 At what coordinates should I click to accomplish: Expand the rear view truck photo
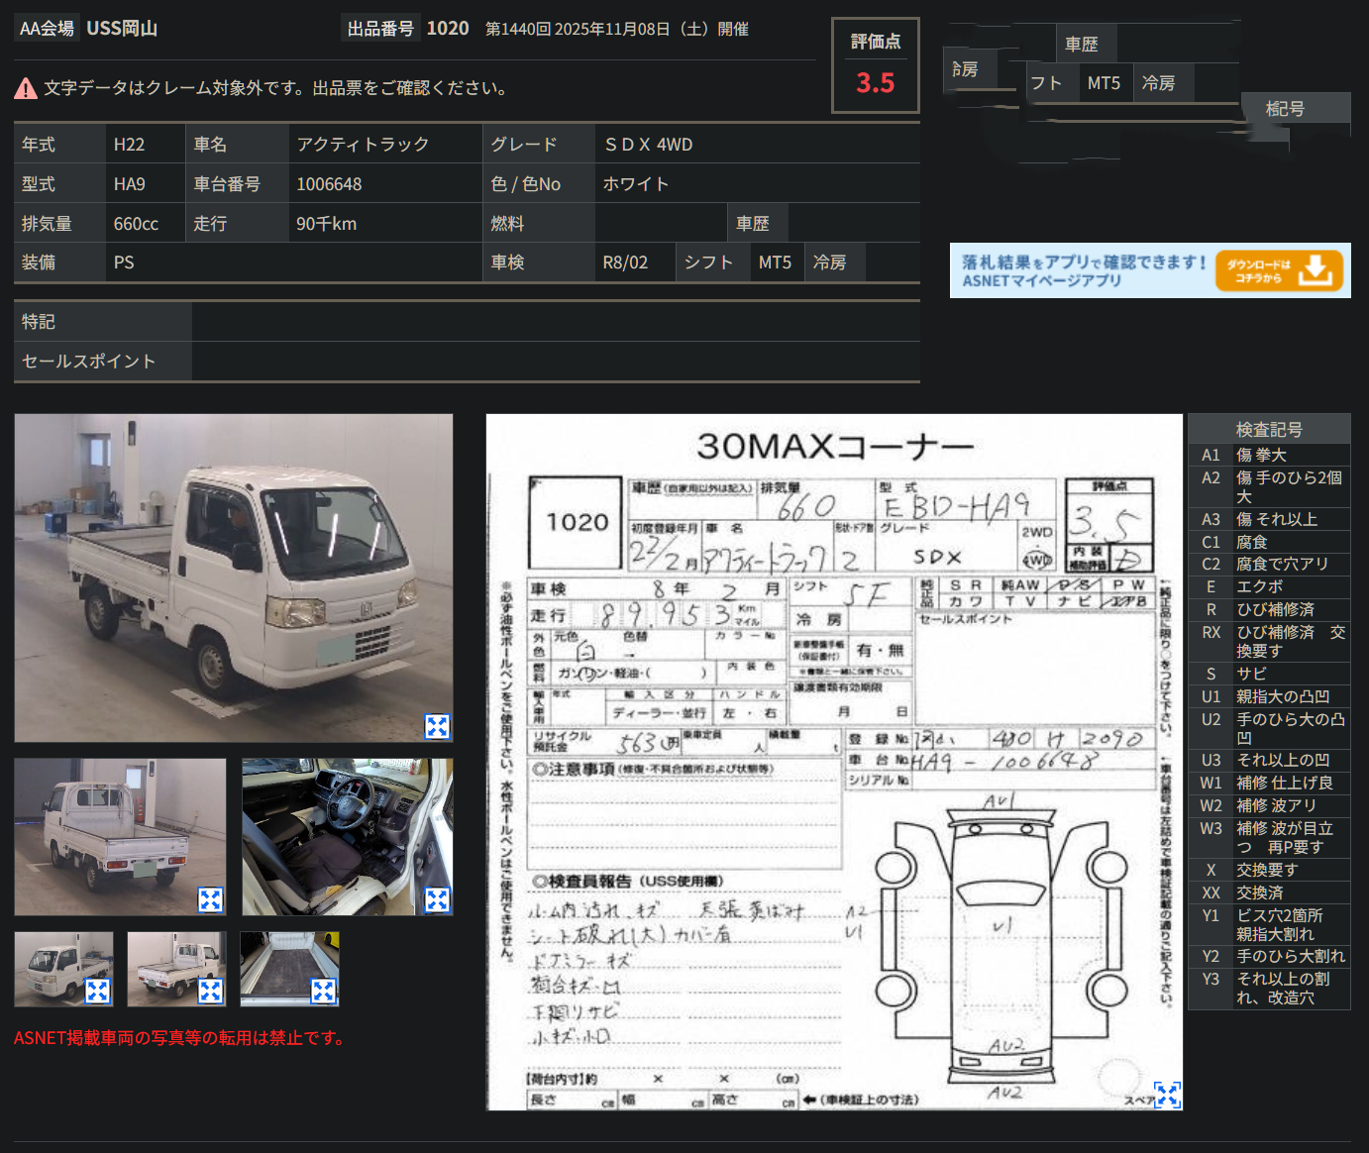coord(210,899)
